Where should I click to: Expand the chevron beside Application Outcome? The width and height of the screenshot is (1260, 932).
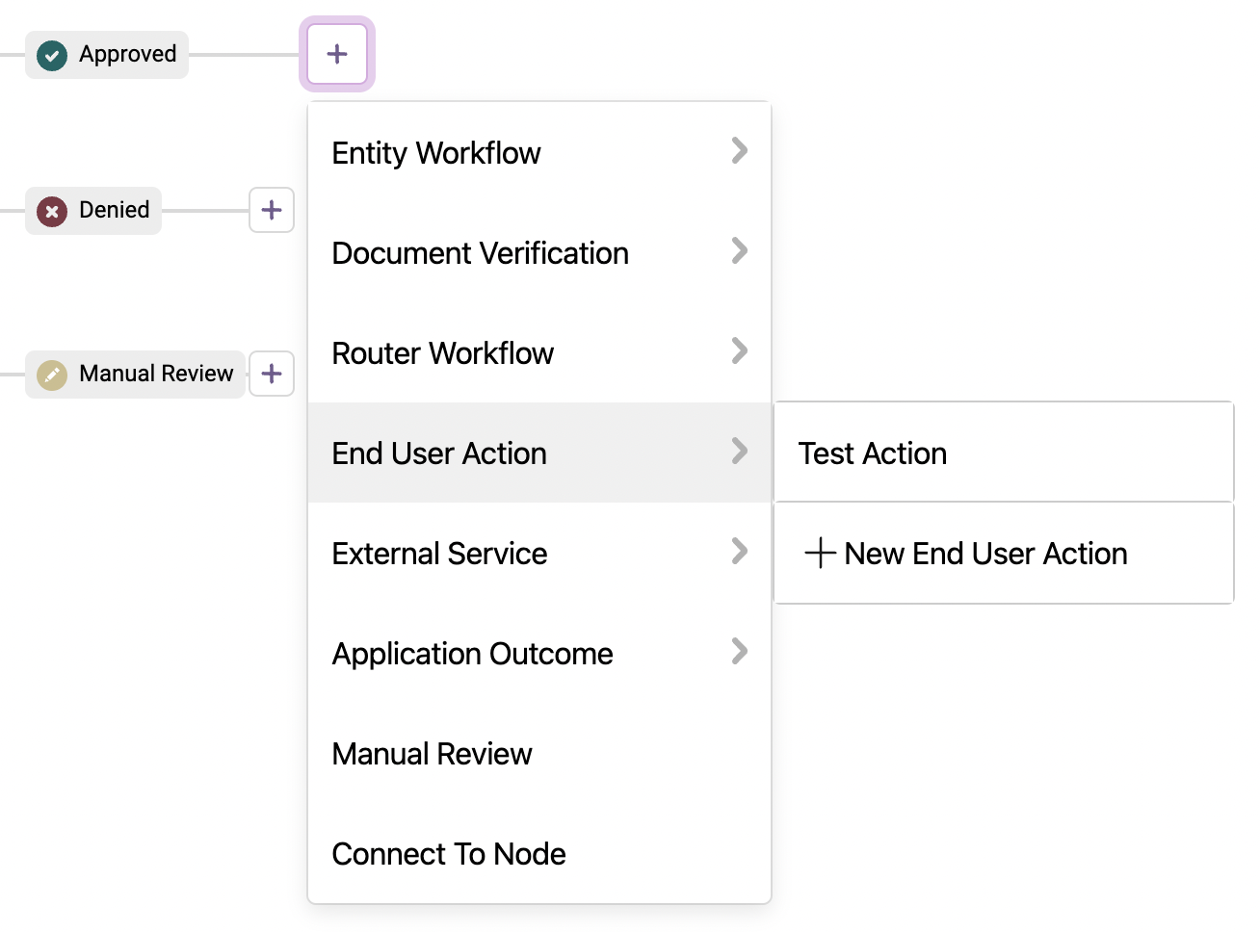pos(740,651)
